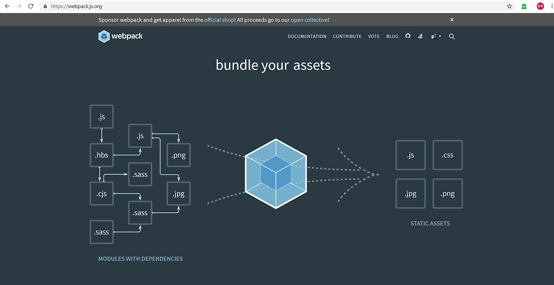Click the .png box in modules diagram
The height and width of the screenshot is (285, 554).
179,155
